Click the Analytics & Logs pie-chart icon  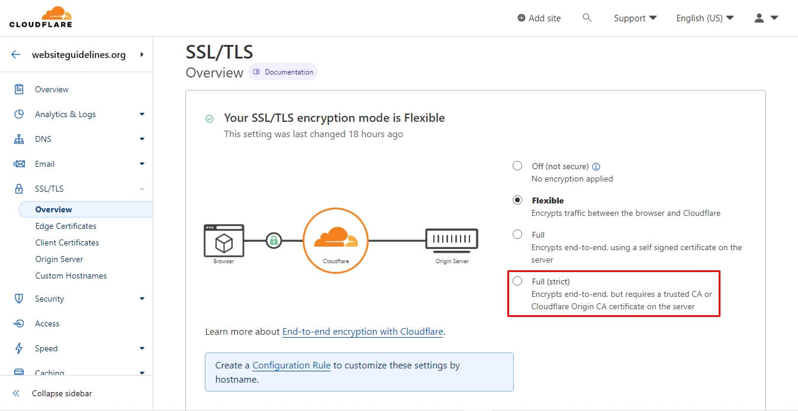[x=19, y=114]
